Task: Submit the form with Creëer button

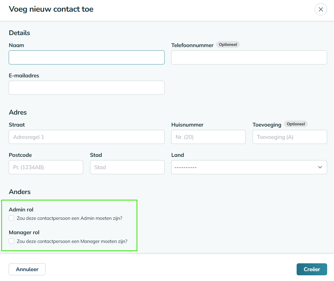Action: click(x=312, y=269)
